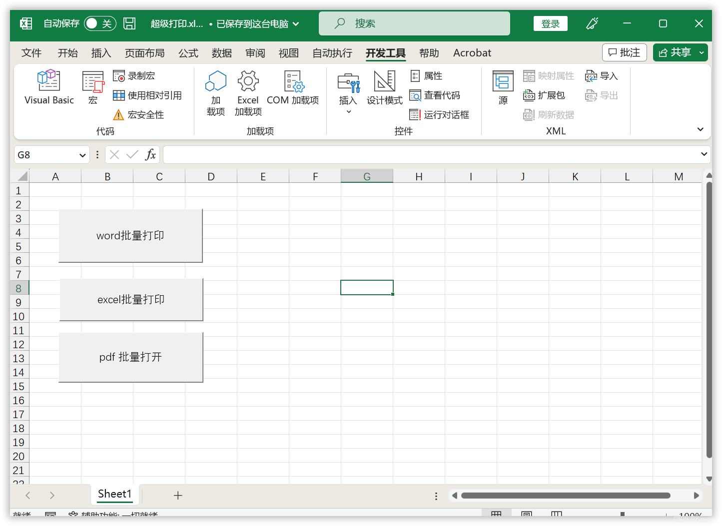Click XML Import (导入)

pyautogui.click(x=602, y=76)
